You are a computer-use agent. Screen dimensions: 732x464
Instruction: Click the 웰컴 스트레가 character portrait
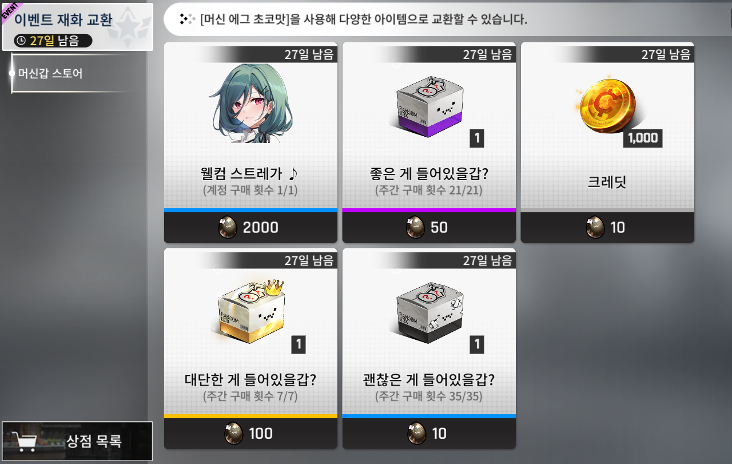250,103
